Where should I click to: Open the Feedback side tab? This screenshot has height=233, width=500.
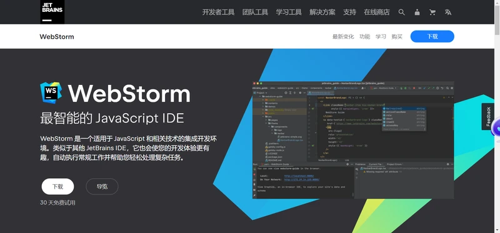point(488,116)
